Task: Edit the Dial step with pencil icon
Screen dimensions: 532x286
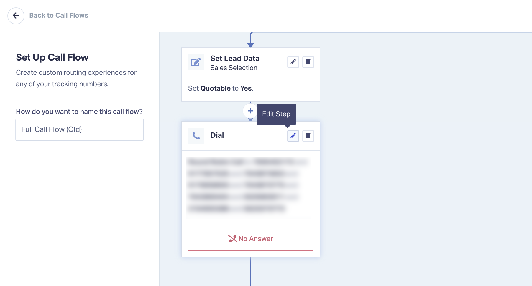Action: point(293,136)
